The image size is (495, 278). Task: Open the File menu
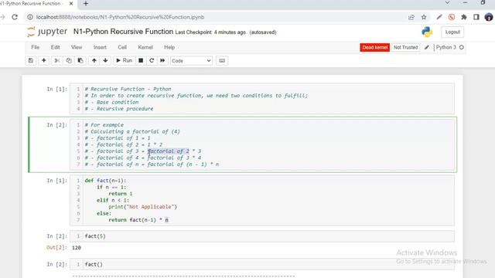pos(36,47)
